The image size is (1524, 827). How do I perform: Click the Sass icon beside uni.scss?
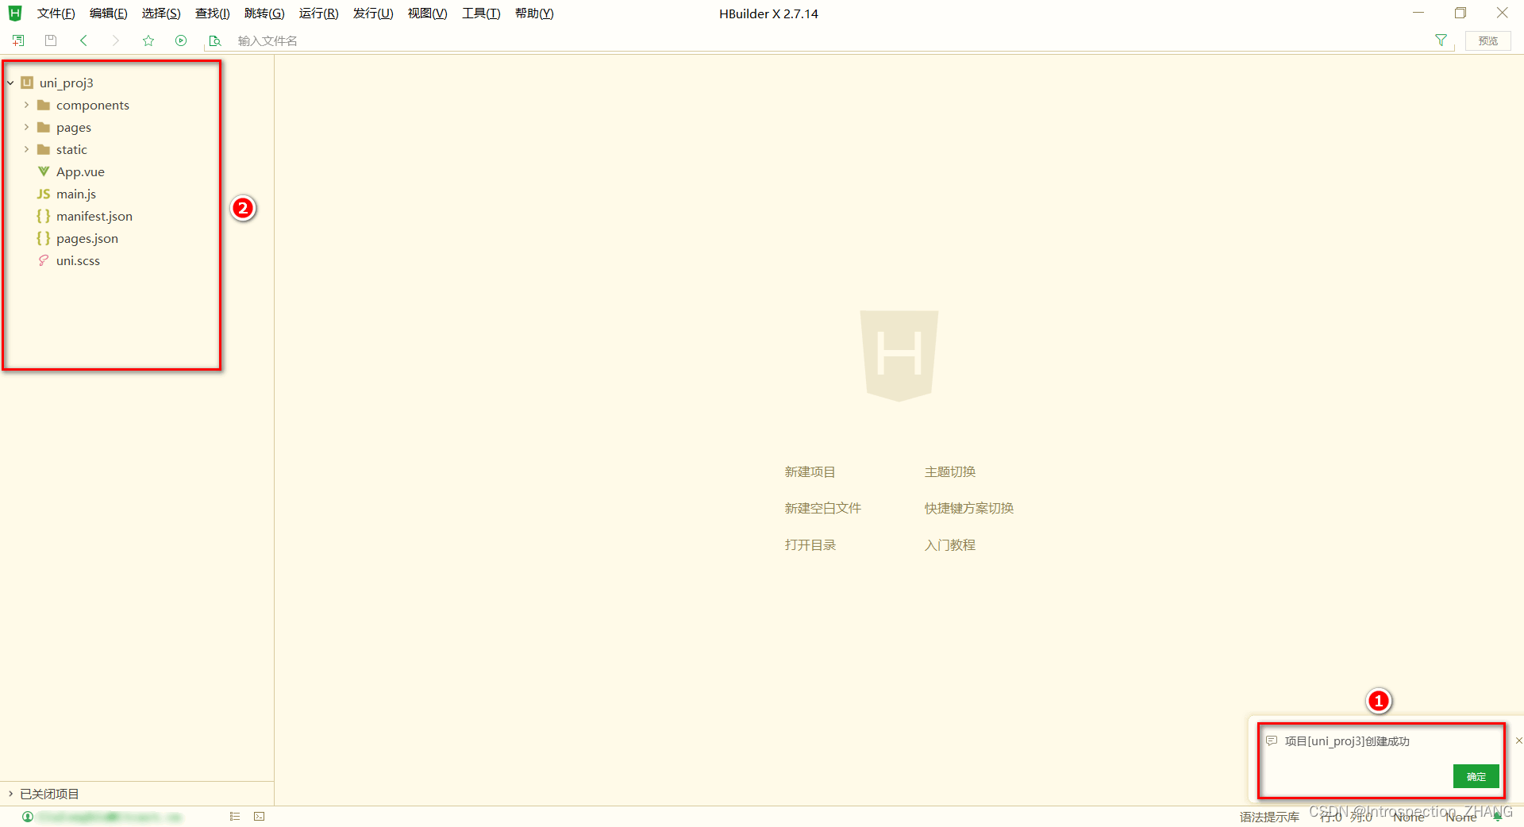click(x=44, y=260)
